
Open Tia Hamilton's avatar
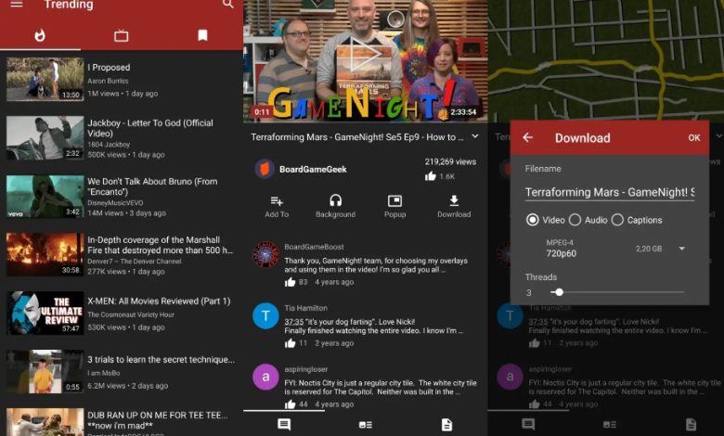pos(265,315)
